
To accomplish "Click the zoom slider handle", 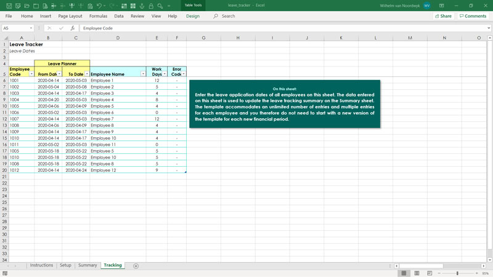I will click(x=457, y=273).
